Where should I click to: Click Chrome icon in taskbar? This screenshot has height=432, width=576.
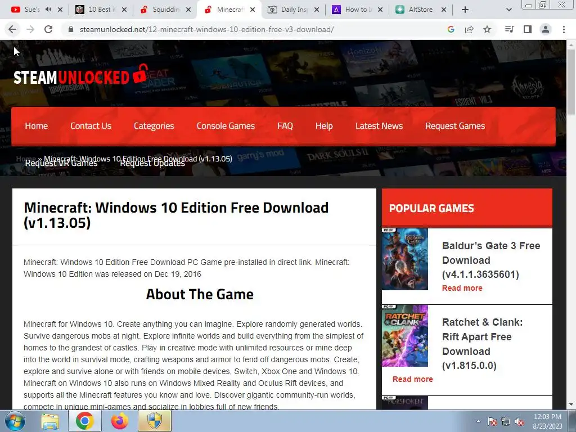[x=84, y=421]
